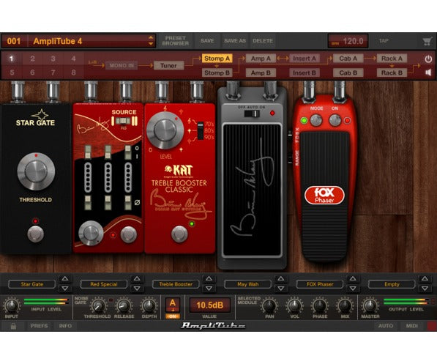The image size is (437, 364).
Task: Open the Insert A module
Action: [305, 59]
